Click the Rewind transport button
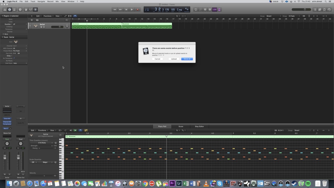Image resolution: width=334 pixels, height=188 pixels. [115, 10]
